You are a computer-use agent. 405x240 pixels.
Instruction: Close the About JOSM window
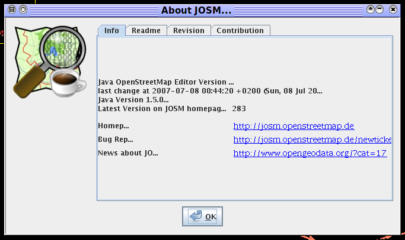[x=393, y=9]
